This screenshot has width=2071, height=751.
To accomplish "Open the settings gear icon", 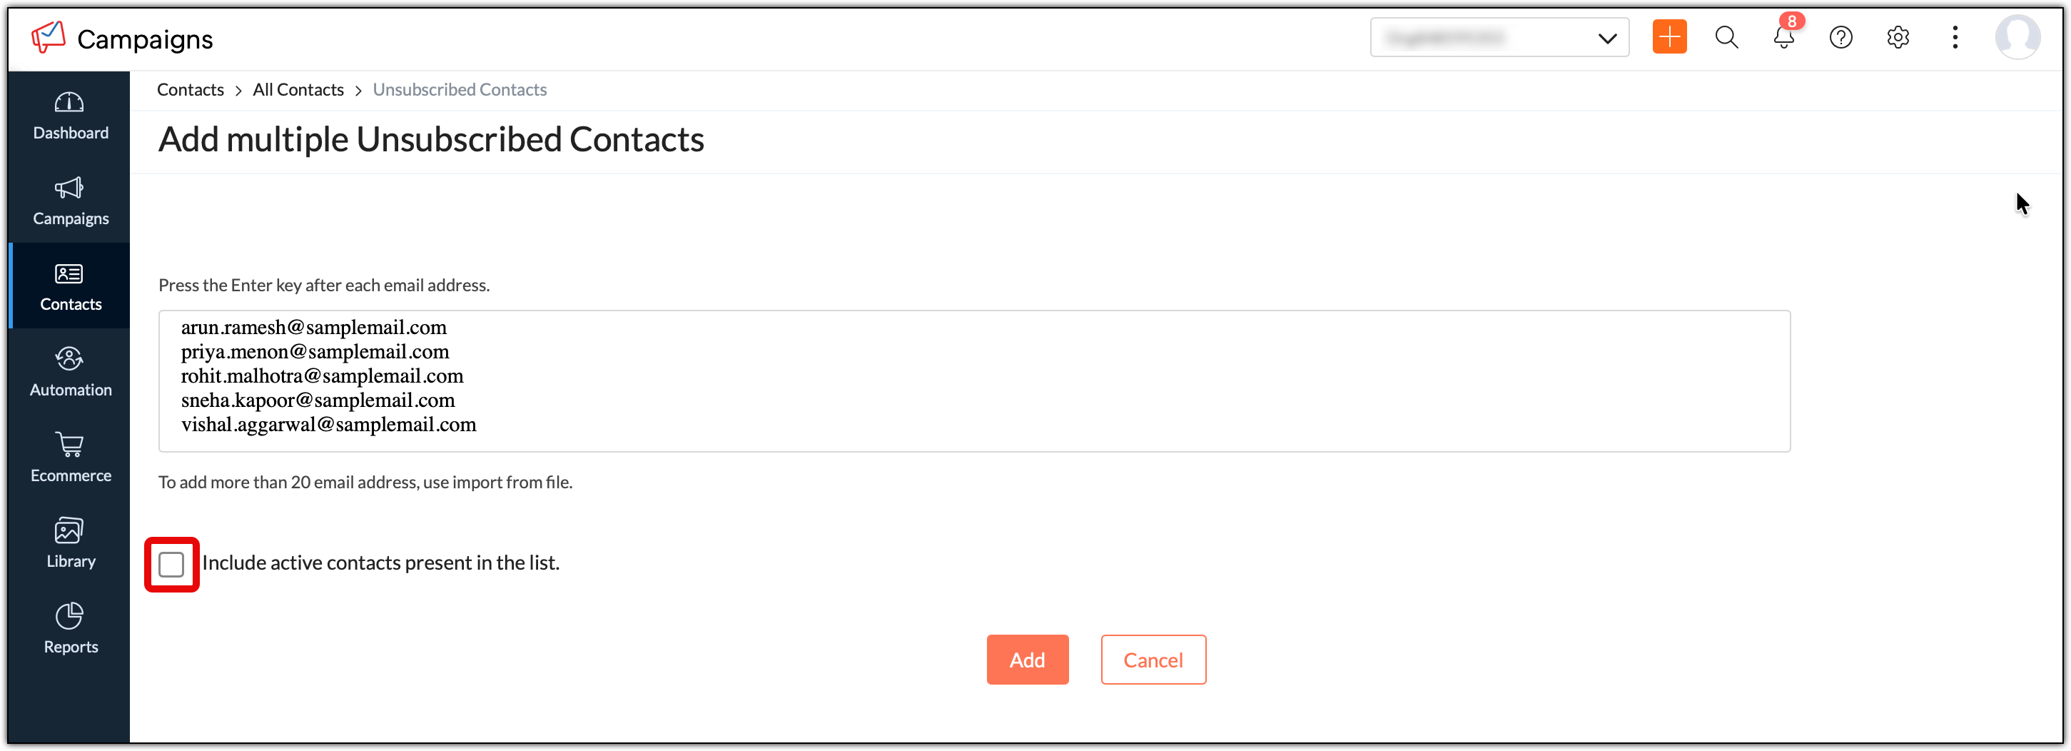I will tap(1898, 38).
